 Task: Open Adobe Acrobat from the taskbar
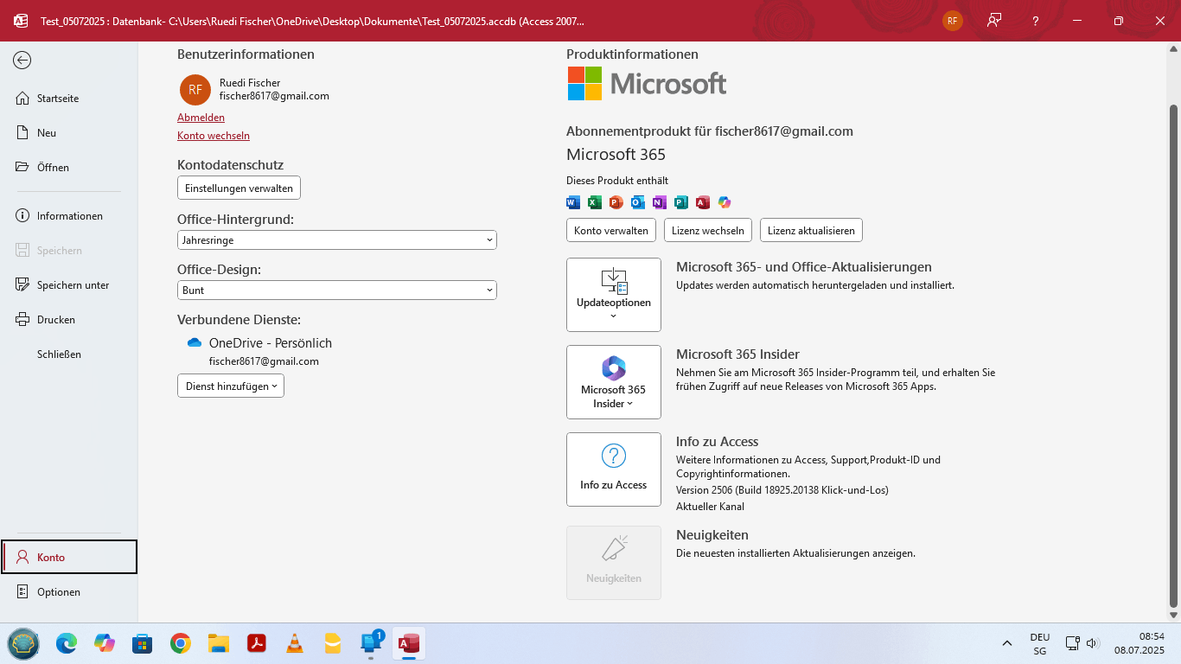[x=257, y=643]
